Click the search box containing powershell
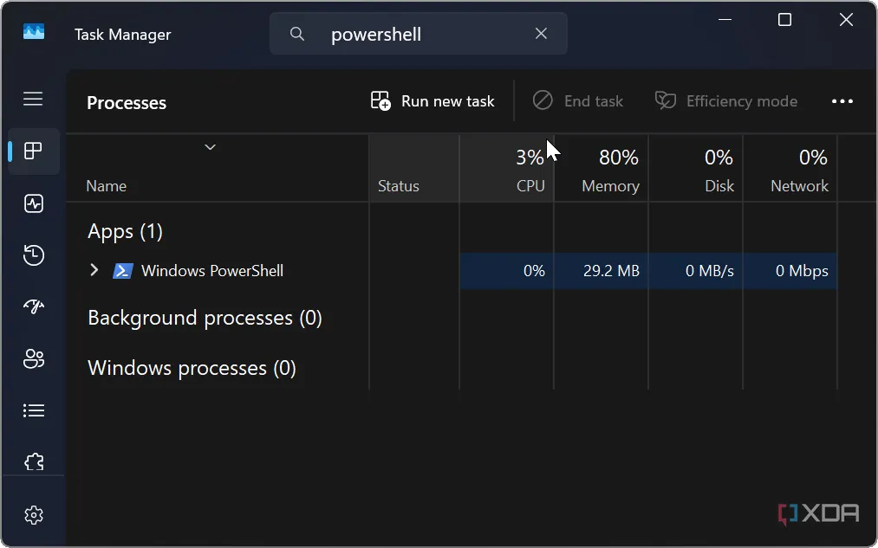878x548 pixels. pyautogui.click(x=419, y=34)
